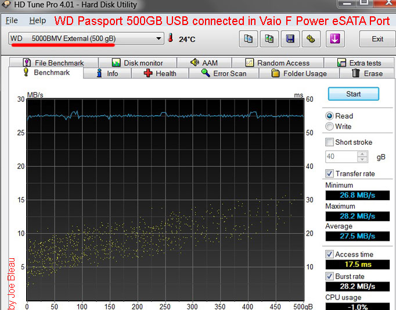
Task: Click the Random Access tab scatter icon
Action: tap(250, 62)
